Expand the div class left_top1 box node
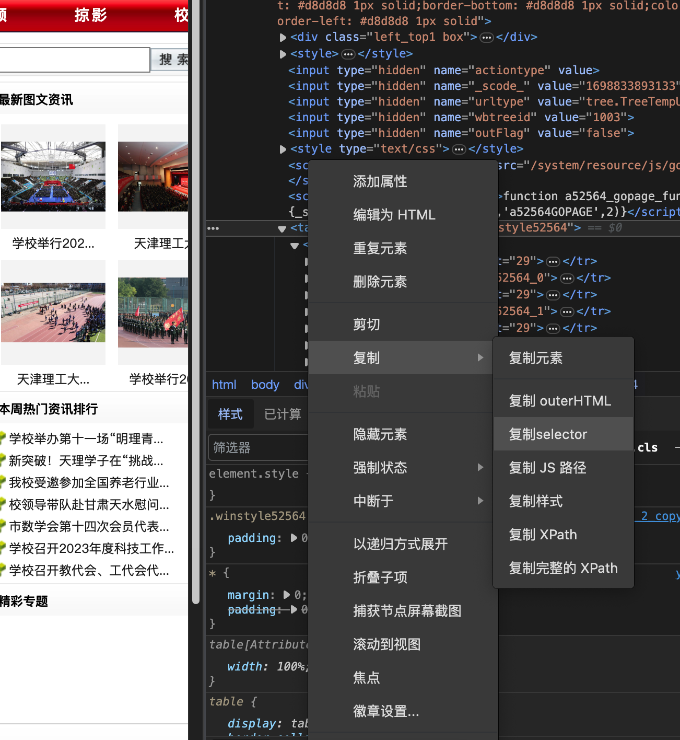This screenshot has width=680, height=740. (283, 38)
